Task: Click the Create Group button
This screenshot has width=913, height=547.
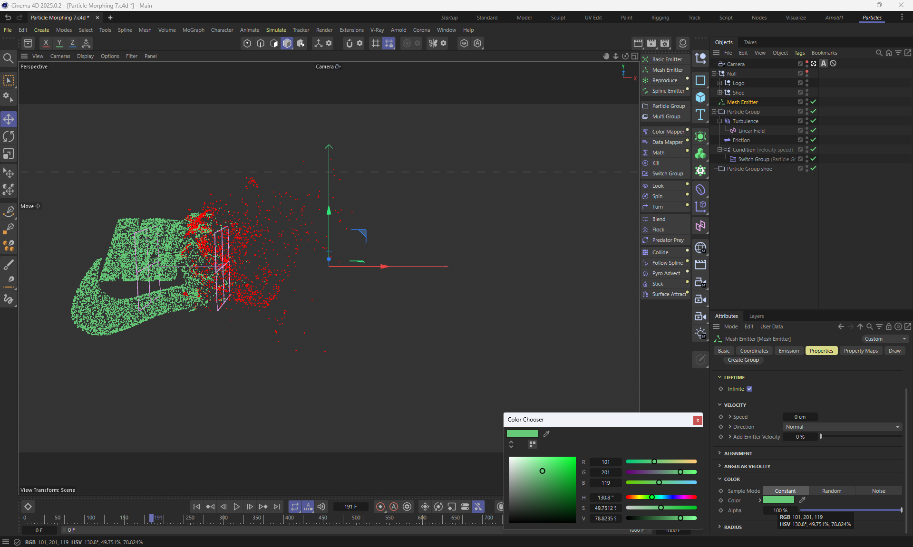Action: click(x=743, y=360)
